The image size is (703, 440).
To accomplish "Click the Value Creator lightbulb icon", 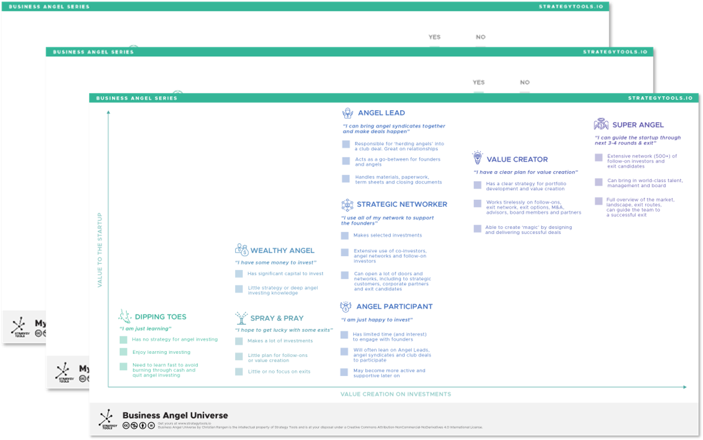I will [477, 158].
